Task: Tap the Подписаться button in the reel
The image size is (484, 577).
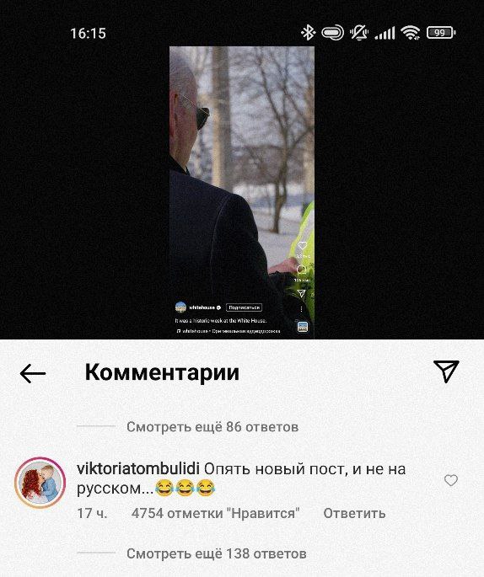Action: [x=244, y=307]
